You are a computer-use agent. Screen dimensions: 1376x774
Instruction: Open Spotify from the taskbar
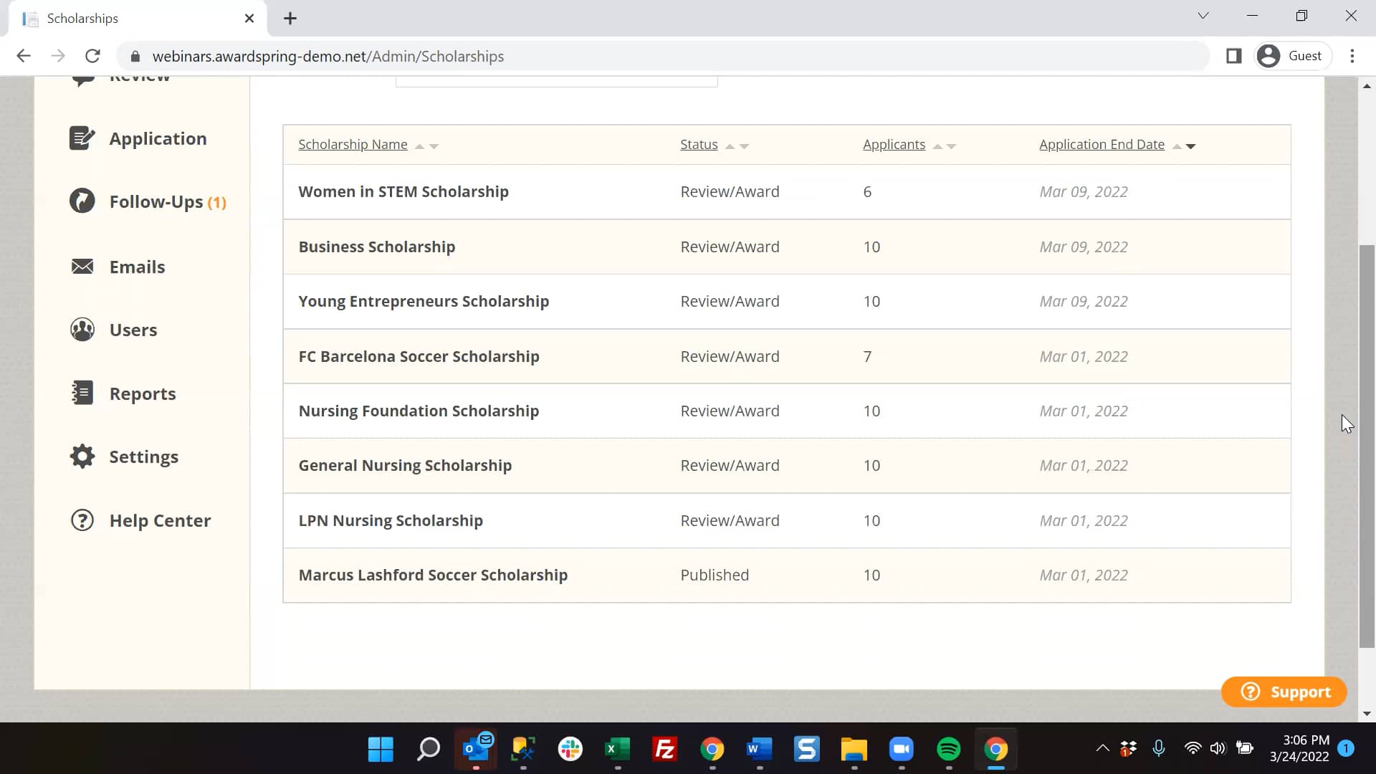point(948,749)
